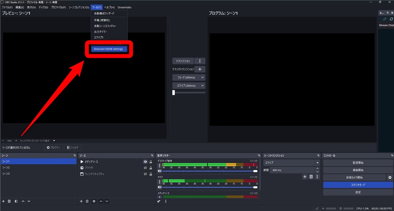The height and width of the screenshot is (211, 394).
Task: Click the T-bar transition slider handle
Action: click(x=173, y=92)
